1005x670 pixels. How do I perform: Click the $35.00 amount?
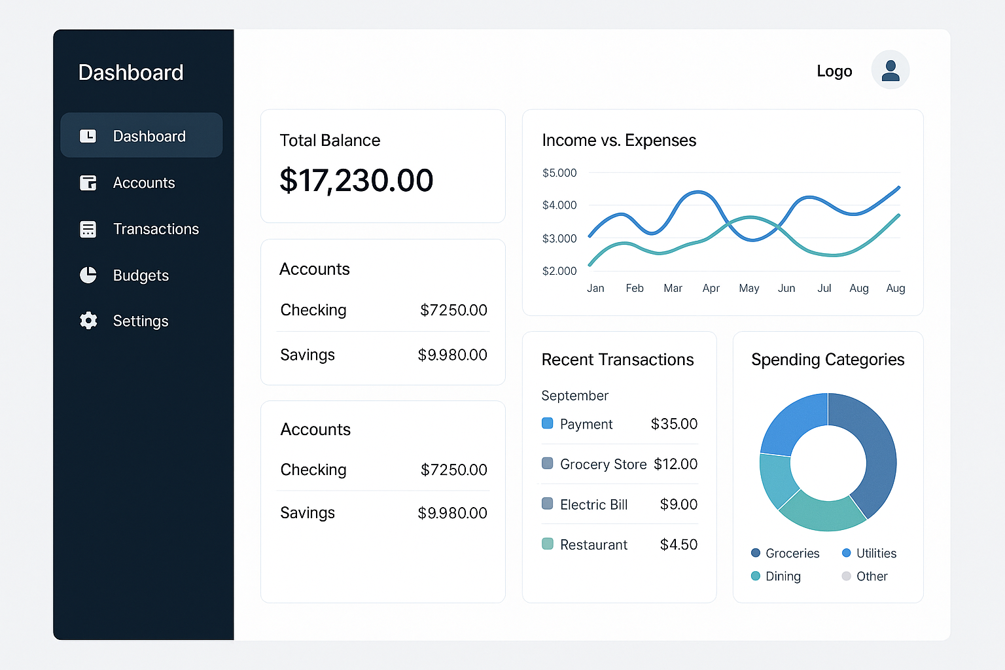(x=674, y=424)
